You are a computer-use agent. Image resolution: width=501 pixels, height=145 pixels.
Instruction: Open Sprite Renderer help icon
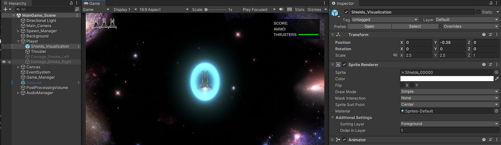click(x=484, y=65)
